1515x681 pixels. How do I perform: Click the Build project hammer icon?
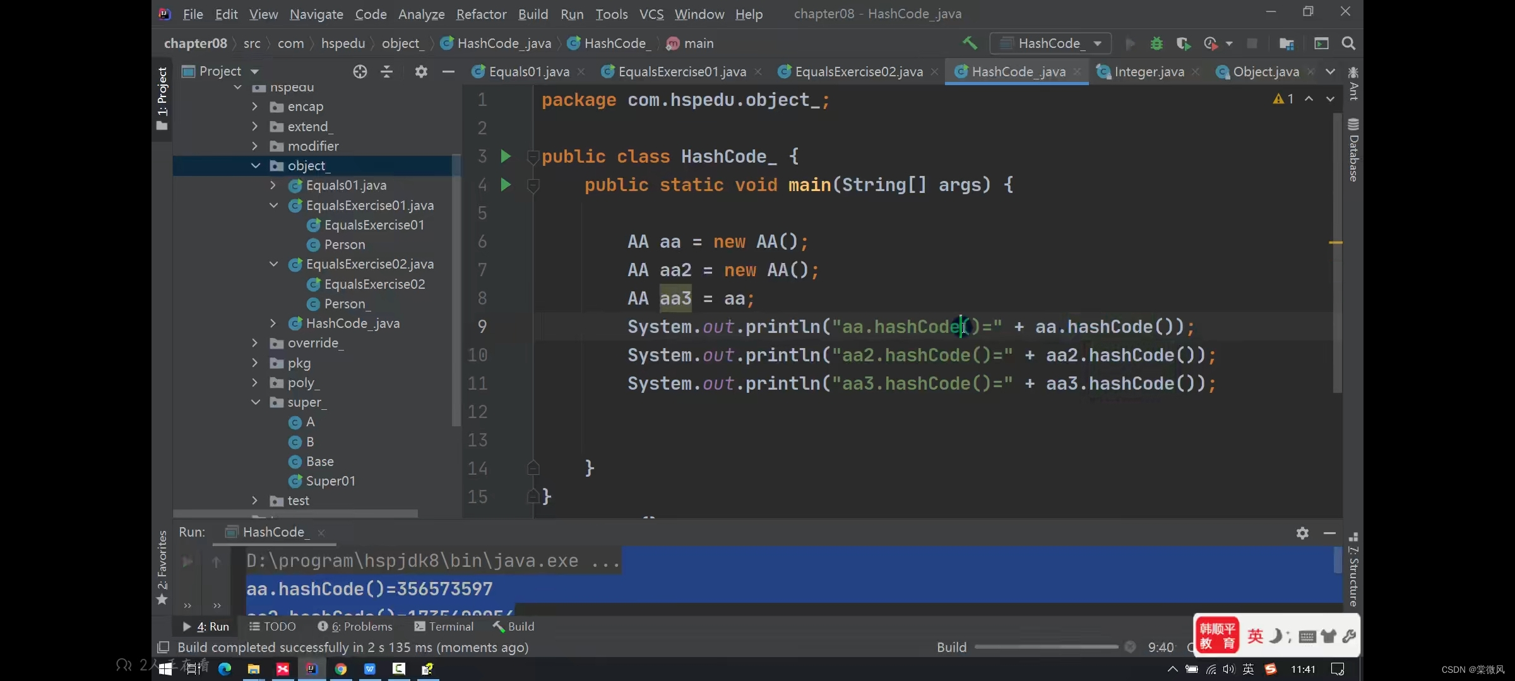pyautogui.click(x=970, y=43)
